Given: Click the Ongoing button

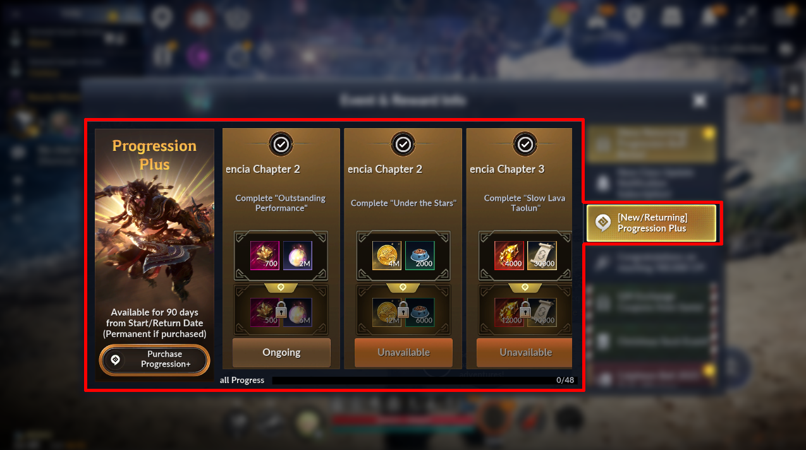Looking at the screenshot, I should 281,352.
